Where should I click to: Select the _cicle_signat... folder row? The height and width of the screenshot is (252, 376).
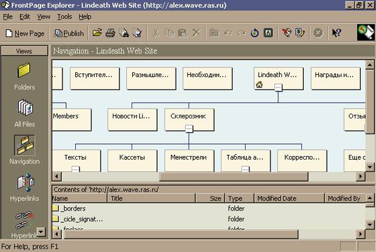click(209, 219)
